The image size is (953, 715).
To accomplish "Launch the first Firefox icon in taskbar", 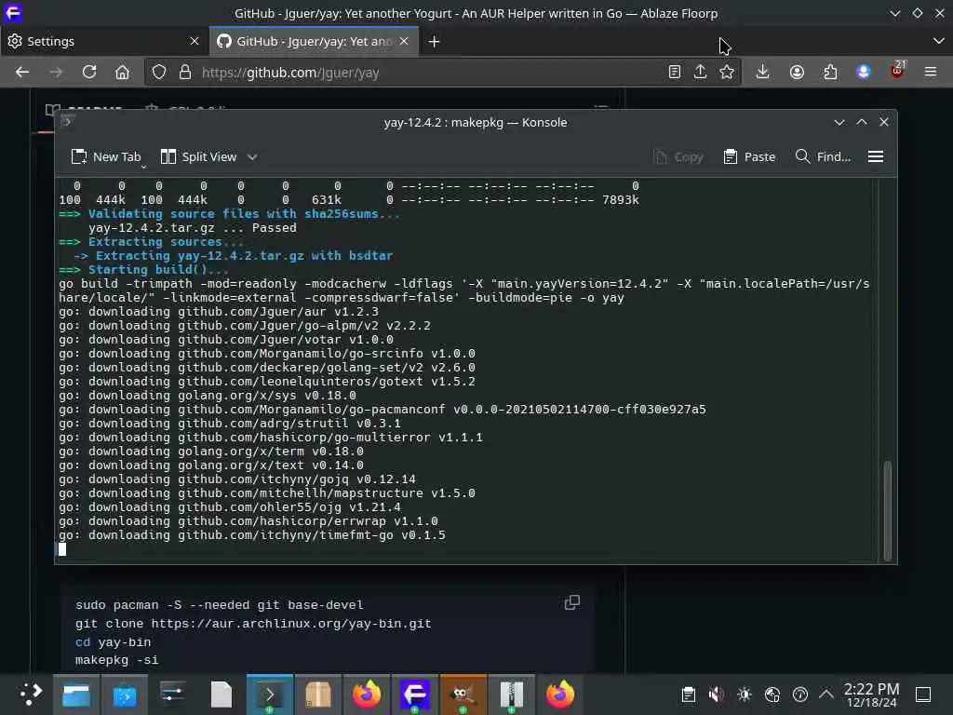I will pyautogui.click(x=367, y=695).
